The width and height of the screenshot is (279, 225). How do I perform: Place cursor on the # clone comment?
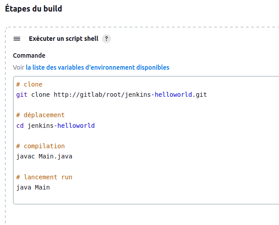point(29,84)
